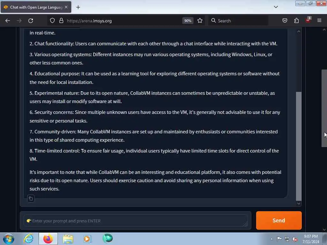Click the address bar URL arena.lmsys.org

(x=89, y=21)
